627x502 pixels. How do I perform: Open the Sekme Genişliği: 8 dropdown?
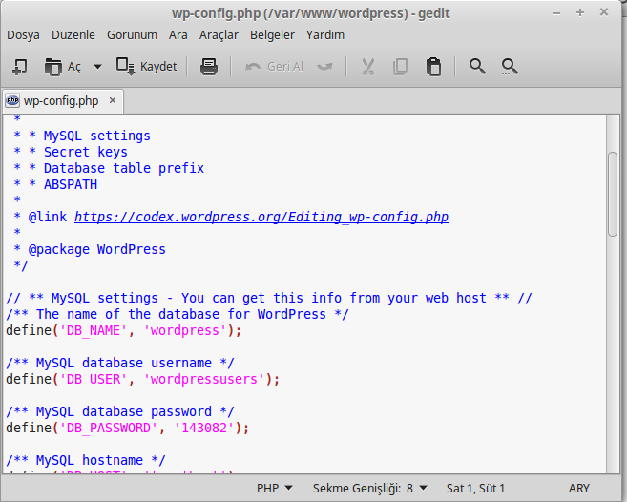[370, 489]
